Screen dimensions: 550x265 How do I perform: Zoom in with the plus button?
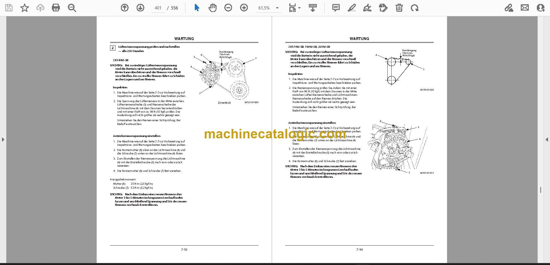tap(244, 8)
